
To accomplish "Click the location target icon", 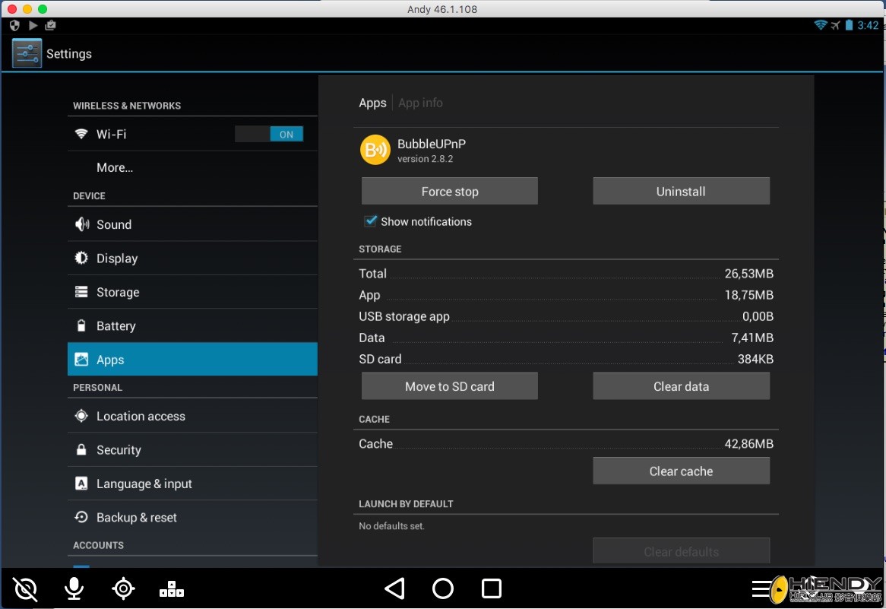I will pos(123,588).
